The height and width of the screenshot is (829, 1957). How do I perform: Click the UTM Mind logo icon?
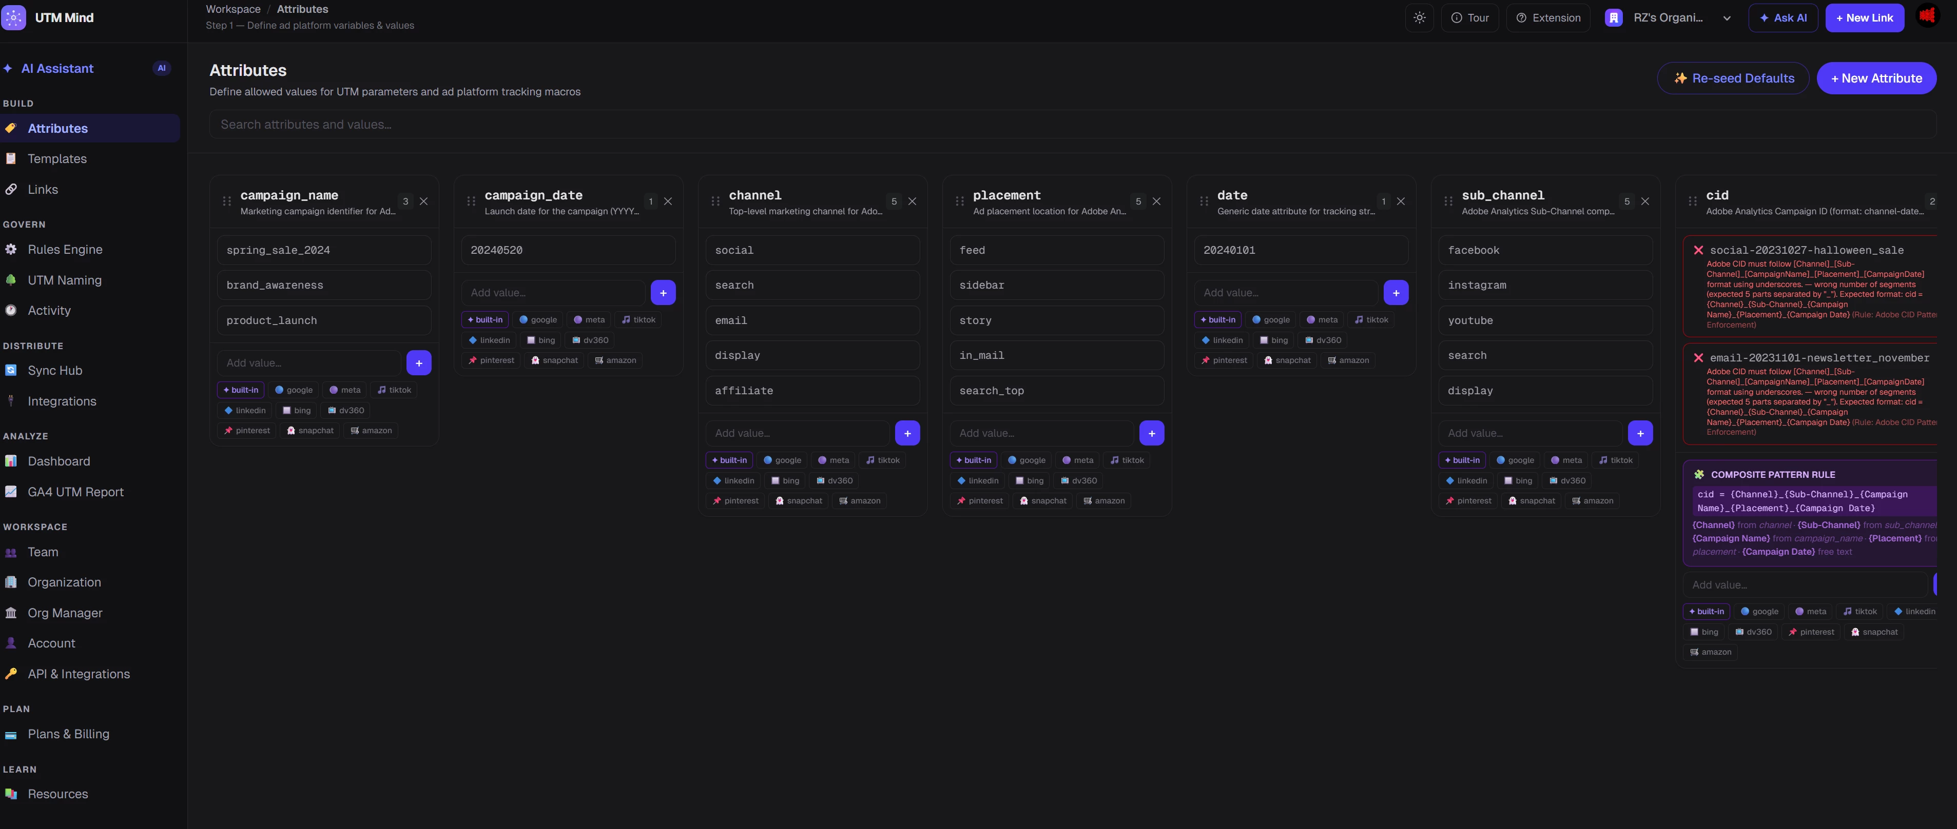(14, 17)
